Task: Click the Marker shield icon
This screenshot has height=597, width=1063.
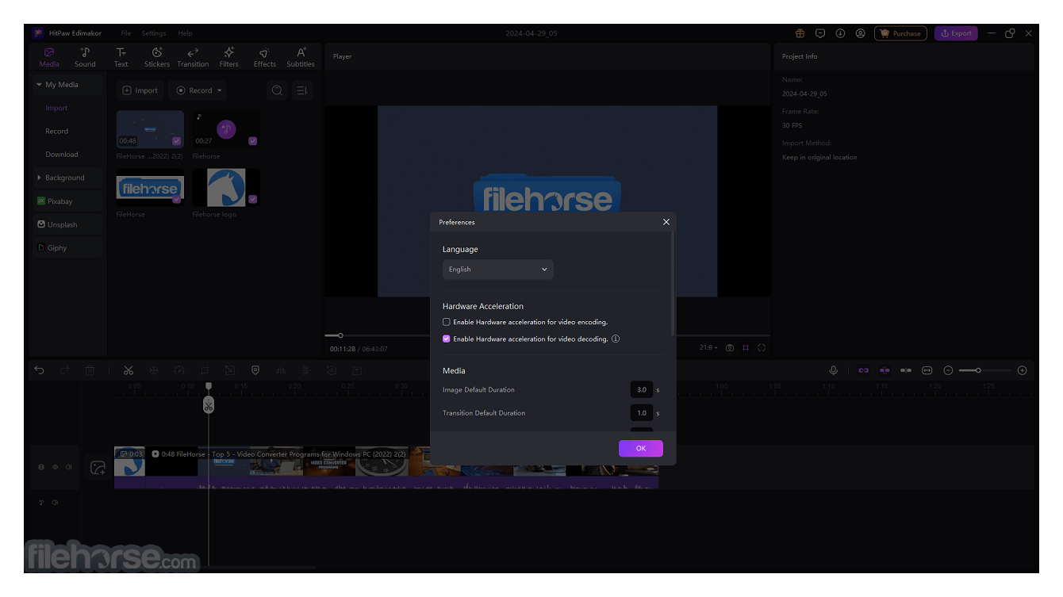Action: click(x=255, y=370)
